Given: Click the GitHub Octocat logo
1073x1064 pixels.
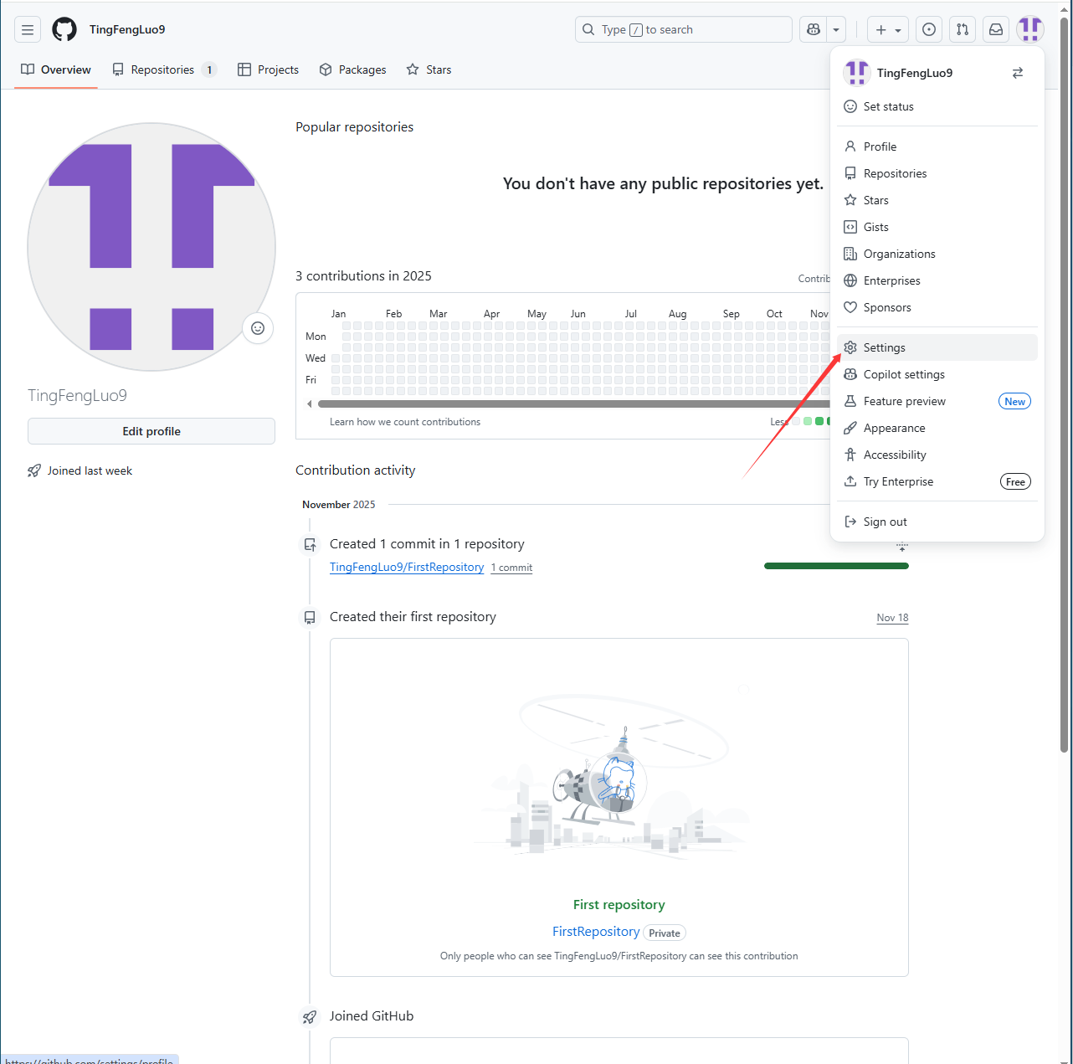Looking at the screenshot, I should click(x=64, y=29).
